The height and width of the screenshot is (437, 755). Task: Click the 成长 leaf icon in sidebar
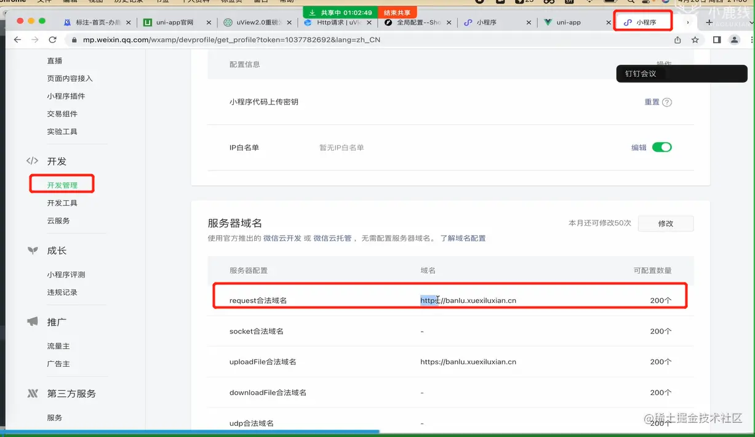32,251
